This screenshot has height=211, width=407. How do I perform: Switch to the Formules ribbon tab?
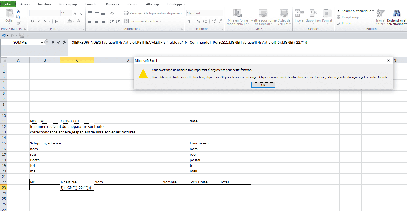[91, 4]
